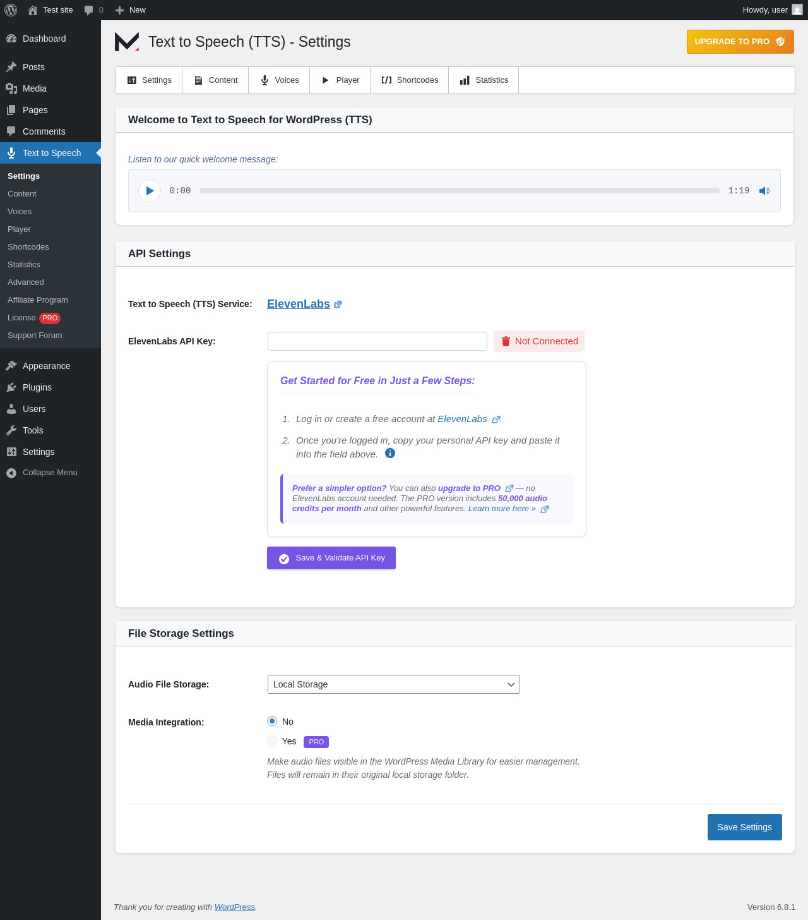Viewport: 808px width, 920px height.
Task: Open the ElevenLabs external link icon beside service name
Action: pos(338,305)
